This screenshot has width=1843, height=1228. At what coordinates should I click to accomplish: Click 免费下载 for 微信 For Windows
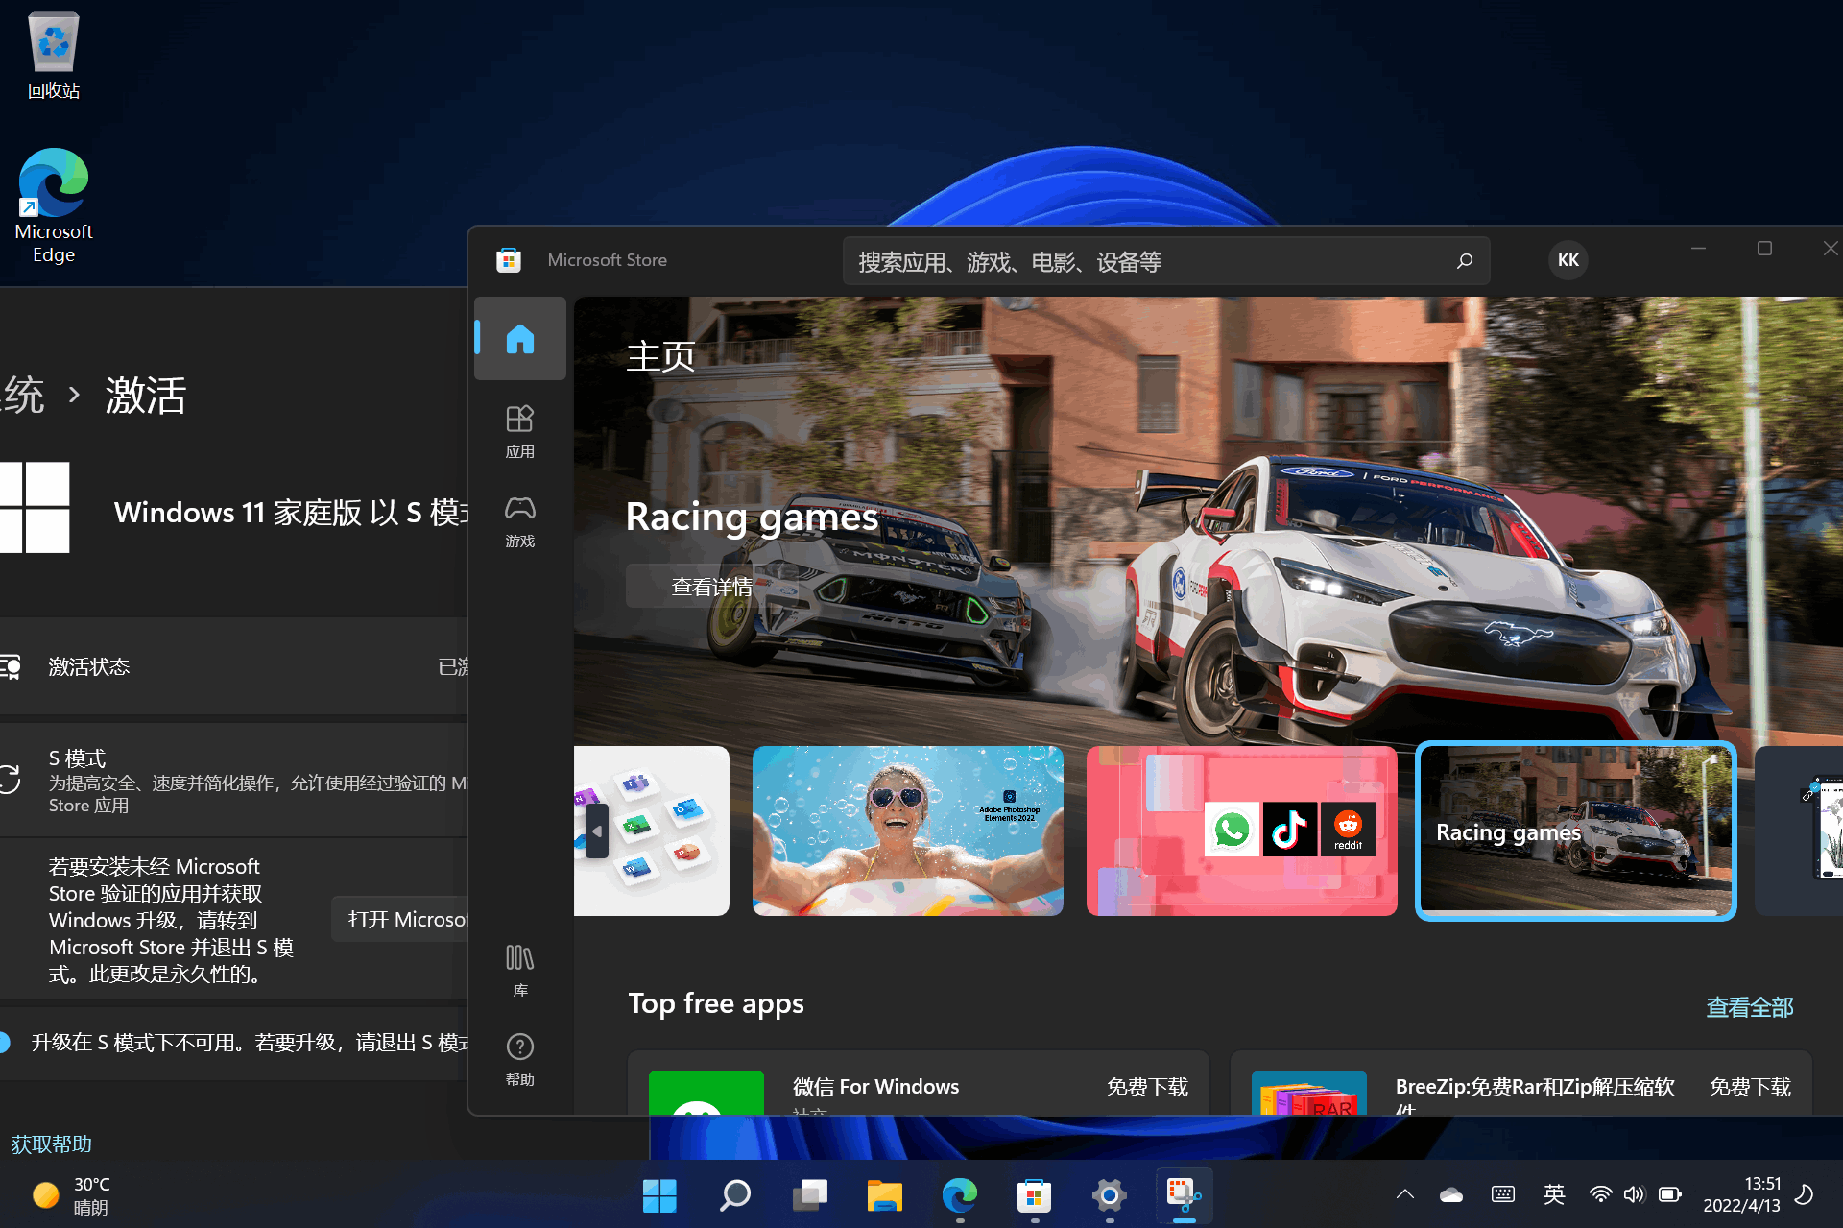coord(1147,1087)
